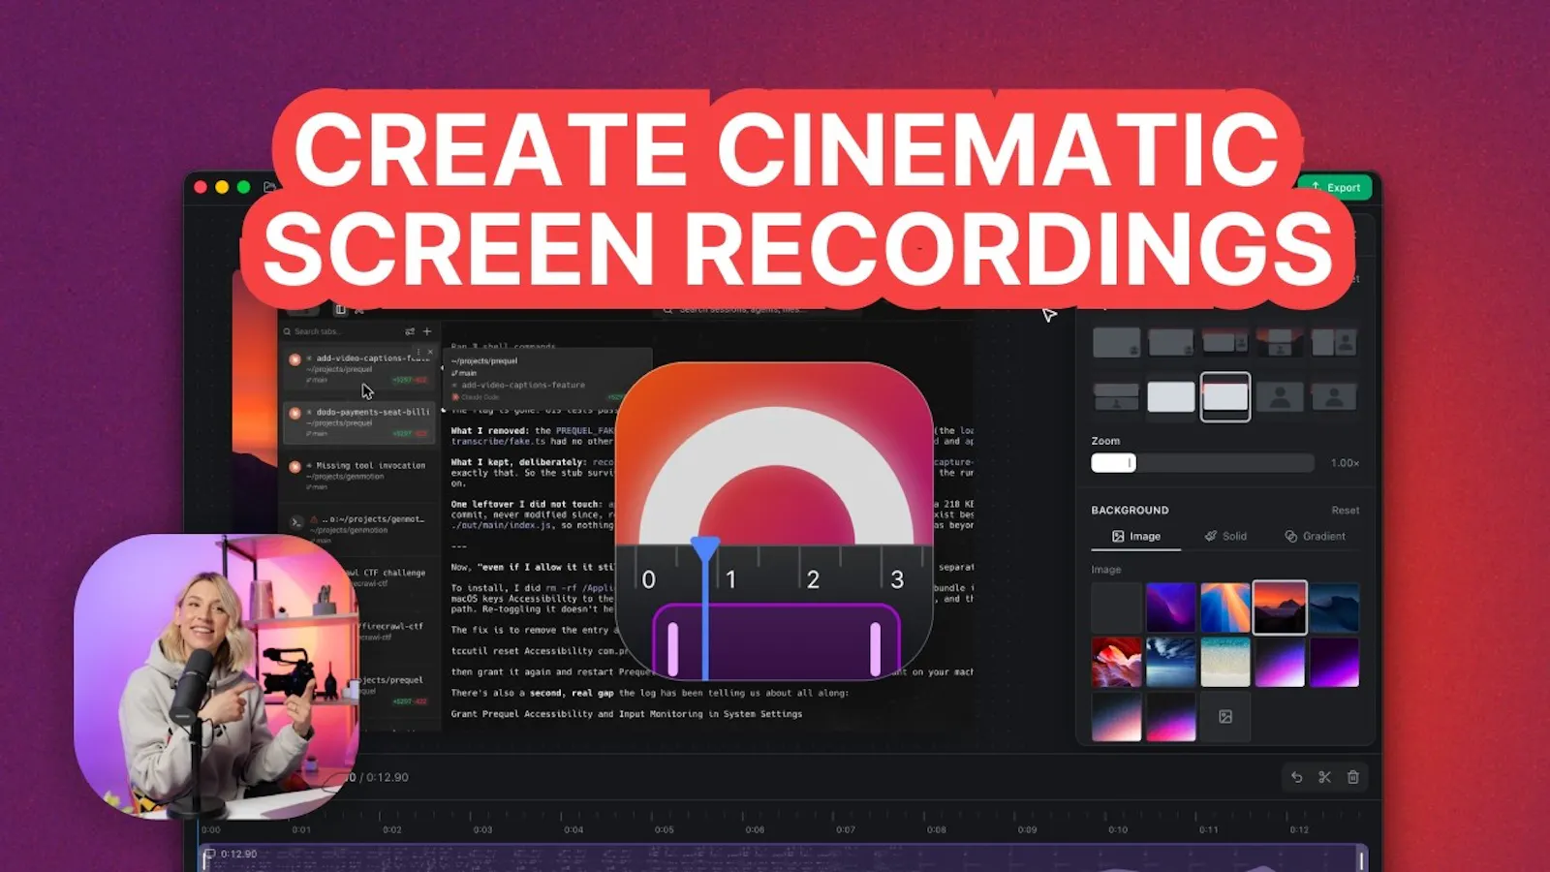This screenshot has width=1550, height=872.
Task: Select the sunset mountain background image
Action: click(x=1280, y=607)
